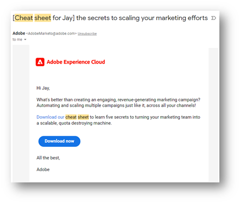Click the highlighted "cheat" word in the body
The width and height of the screenshot is (241, 204).
pos(71,117)
